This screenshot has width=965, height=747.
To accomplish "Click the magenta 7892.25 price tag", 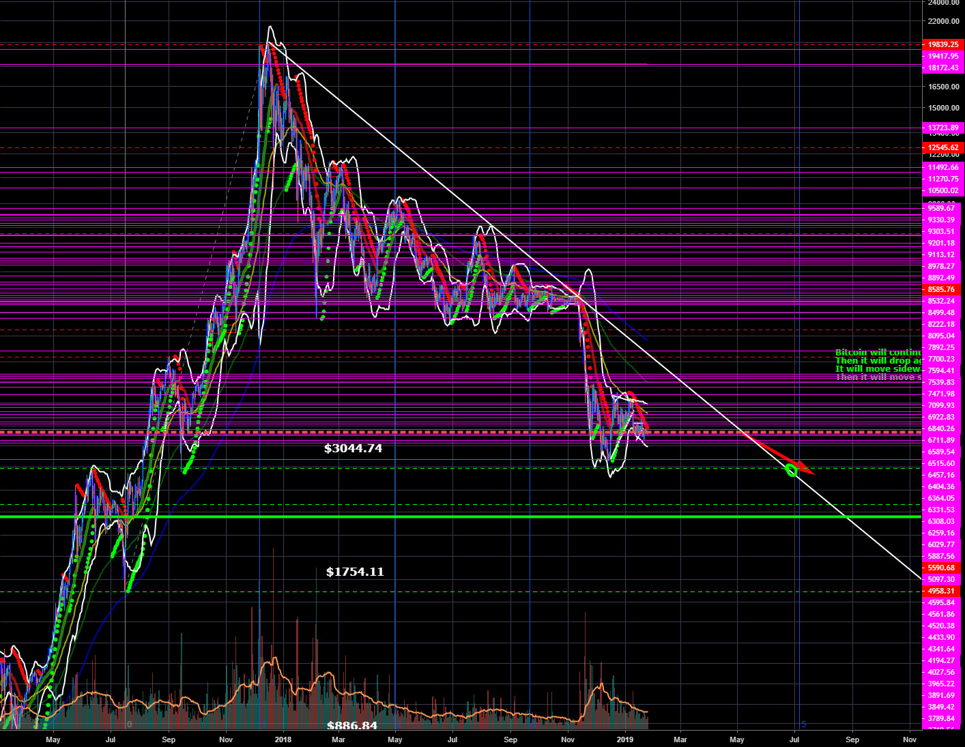I will [x=941, y=347].
